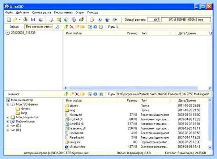Click the Open image file icon
217x159 pixels.
pyautogui.click(x=15, y=20)
